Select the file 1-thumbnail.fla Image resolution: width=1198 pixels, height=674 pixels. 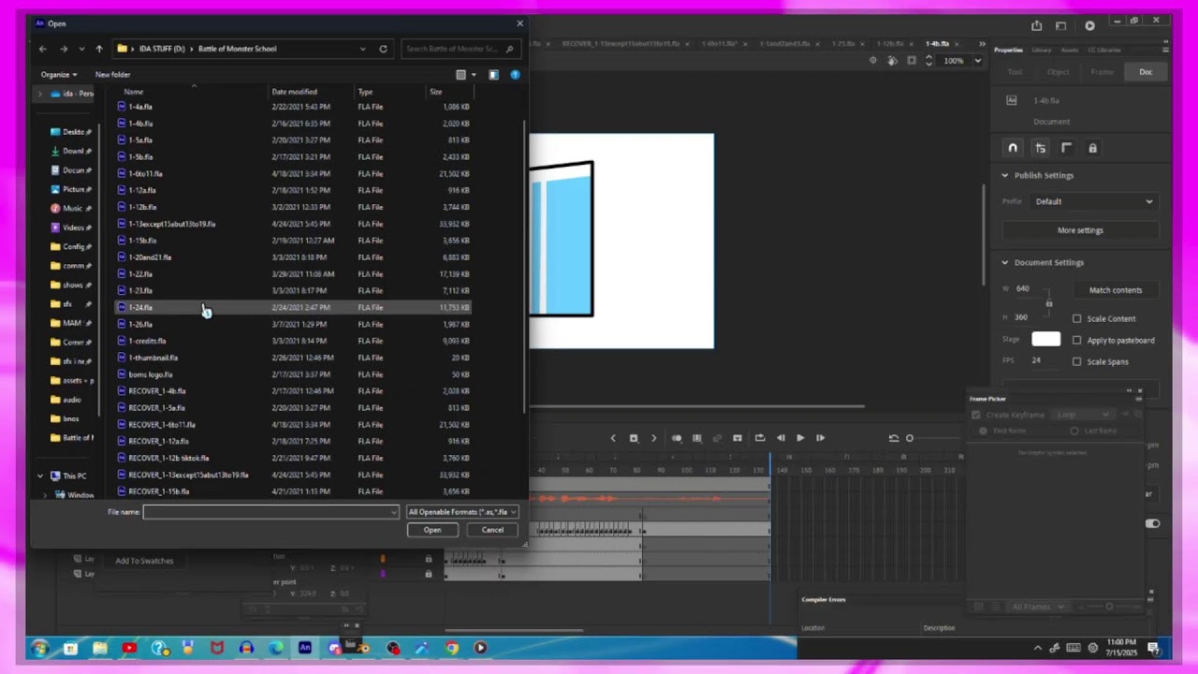tap(293, 358)
